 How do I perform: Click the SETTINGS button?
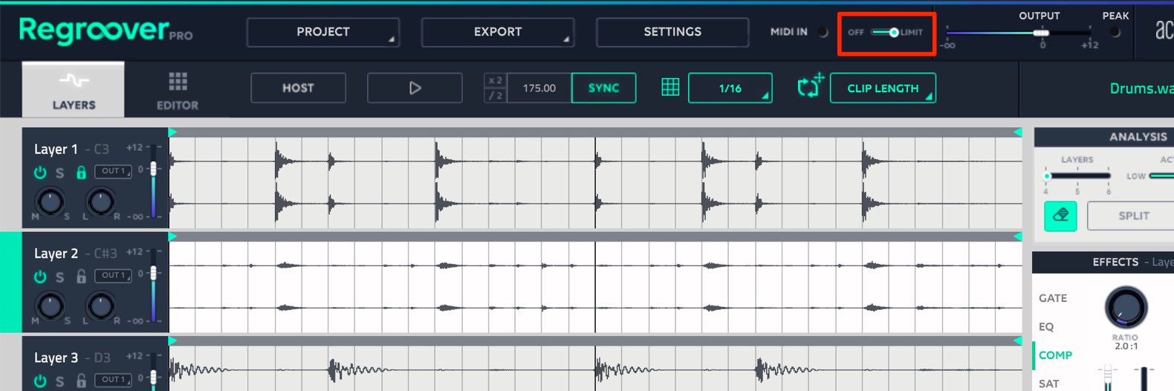(x=672, y=32)
